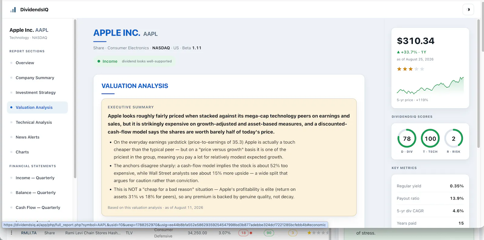This screenshot has width=484, height=240.
Task: Show the Charts section
Action: pyautogui.click(x=22, y=152)
